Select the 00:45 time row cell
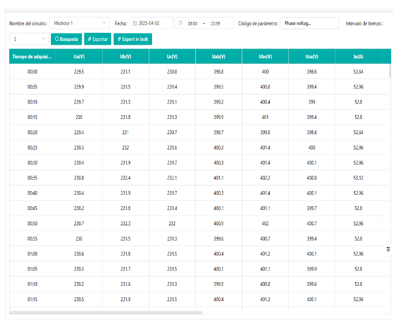This screenshot has width=396, height=323. (32, 208)
